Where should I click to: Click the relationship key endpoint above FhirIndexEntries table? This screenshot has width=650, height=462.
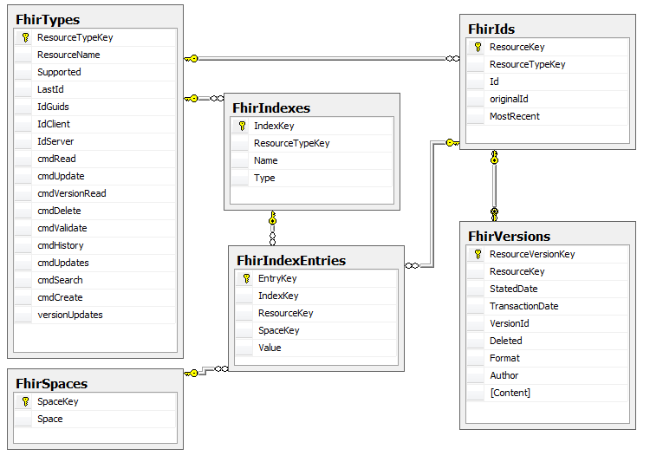[273, 217]
